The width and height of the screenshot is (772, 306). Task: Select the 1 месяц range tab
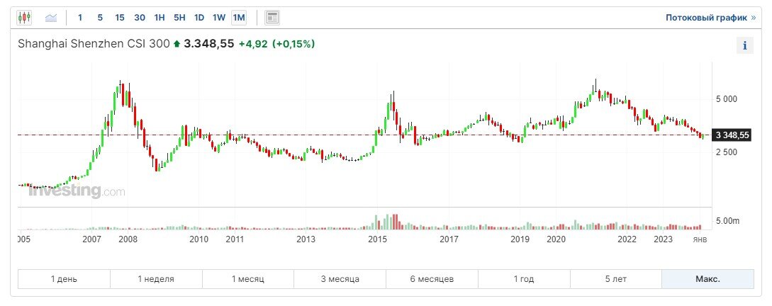point(248,279)
